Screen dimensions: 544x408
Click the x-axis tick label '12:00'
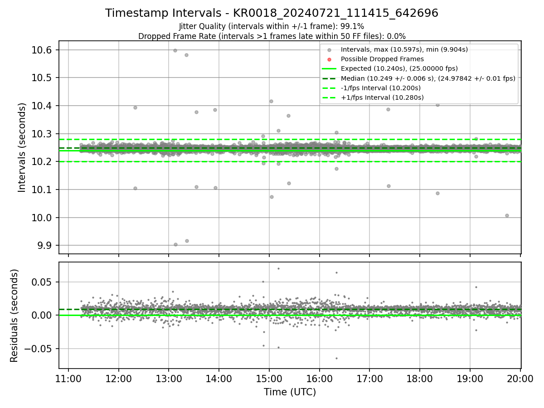[119, 379]
